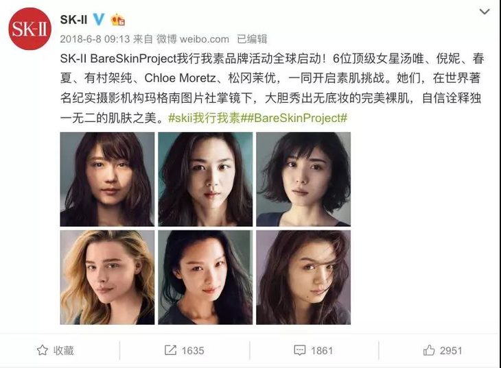Click the 2018-6-8 09:13 timestamp
This screenshot has height=368, width=501.
click(95, 39)
